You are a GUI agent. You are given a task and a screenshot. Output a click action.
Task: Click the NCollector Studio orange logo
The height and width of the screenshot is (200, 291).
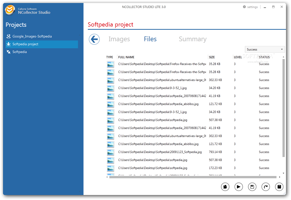(x=10, y=10)
